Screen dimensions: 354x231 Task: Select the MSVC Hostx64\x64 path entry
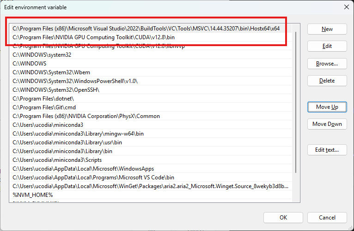(x=146, y=29)
